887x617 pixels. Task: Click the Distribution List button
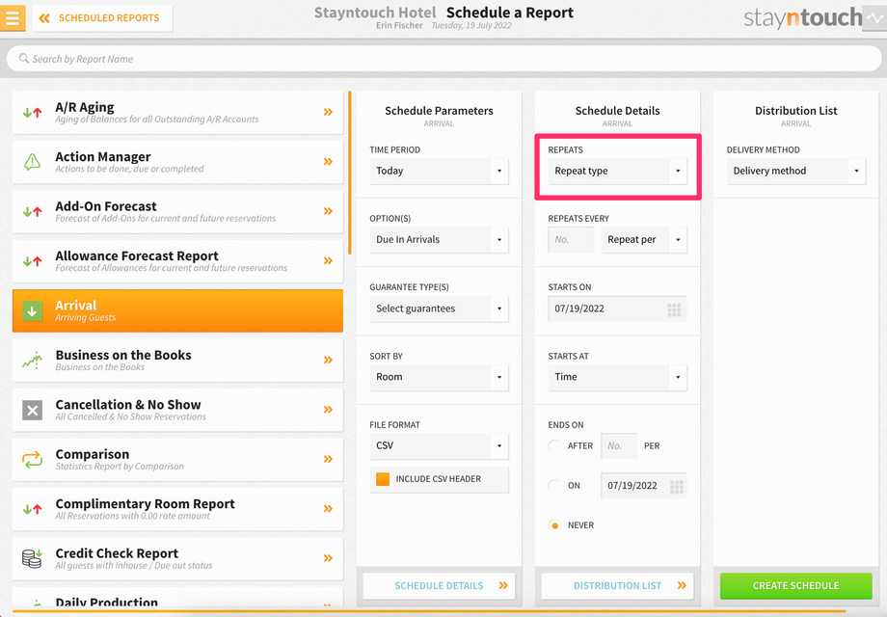[618, 585]
